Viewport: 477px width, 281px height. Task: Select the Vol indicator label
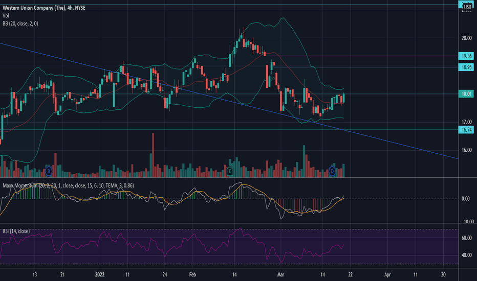[6, 15]
